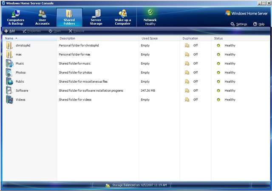
Task: Click the duplication icon in Videos row
Action: click(x=187, y=100)
